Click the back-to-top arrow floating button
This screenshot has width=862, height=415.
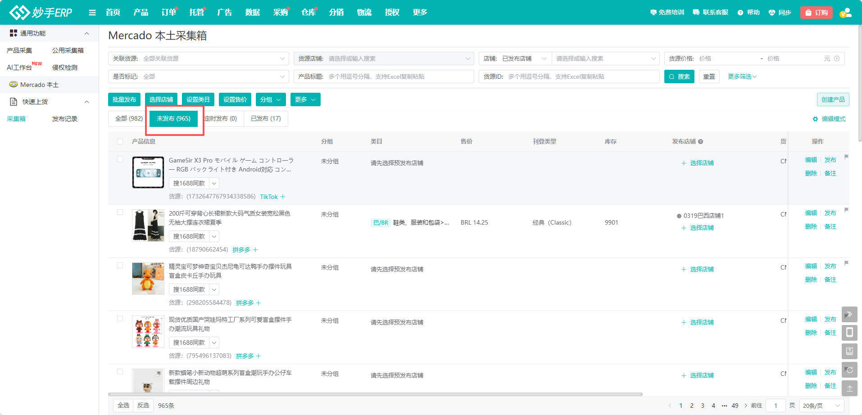(849, 388)
